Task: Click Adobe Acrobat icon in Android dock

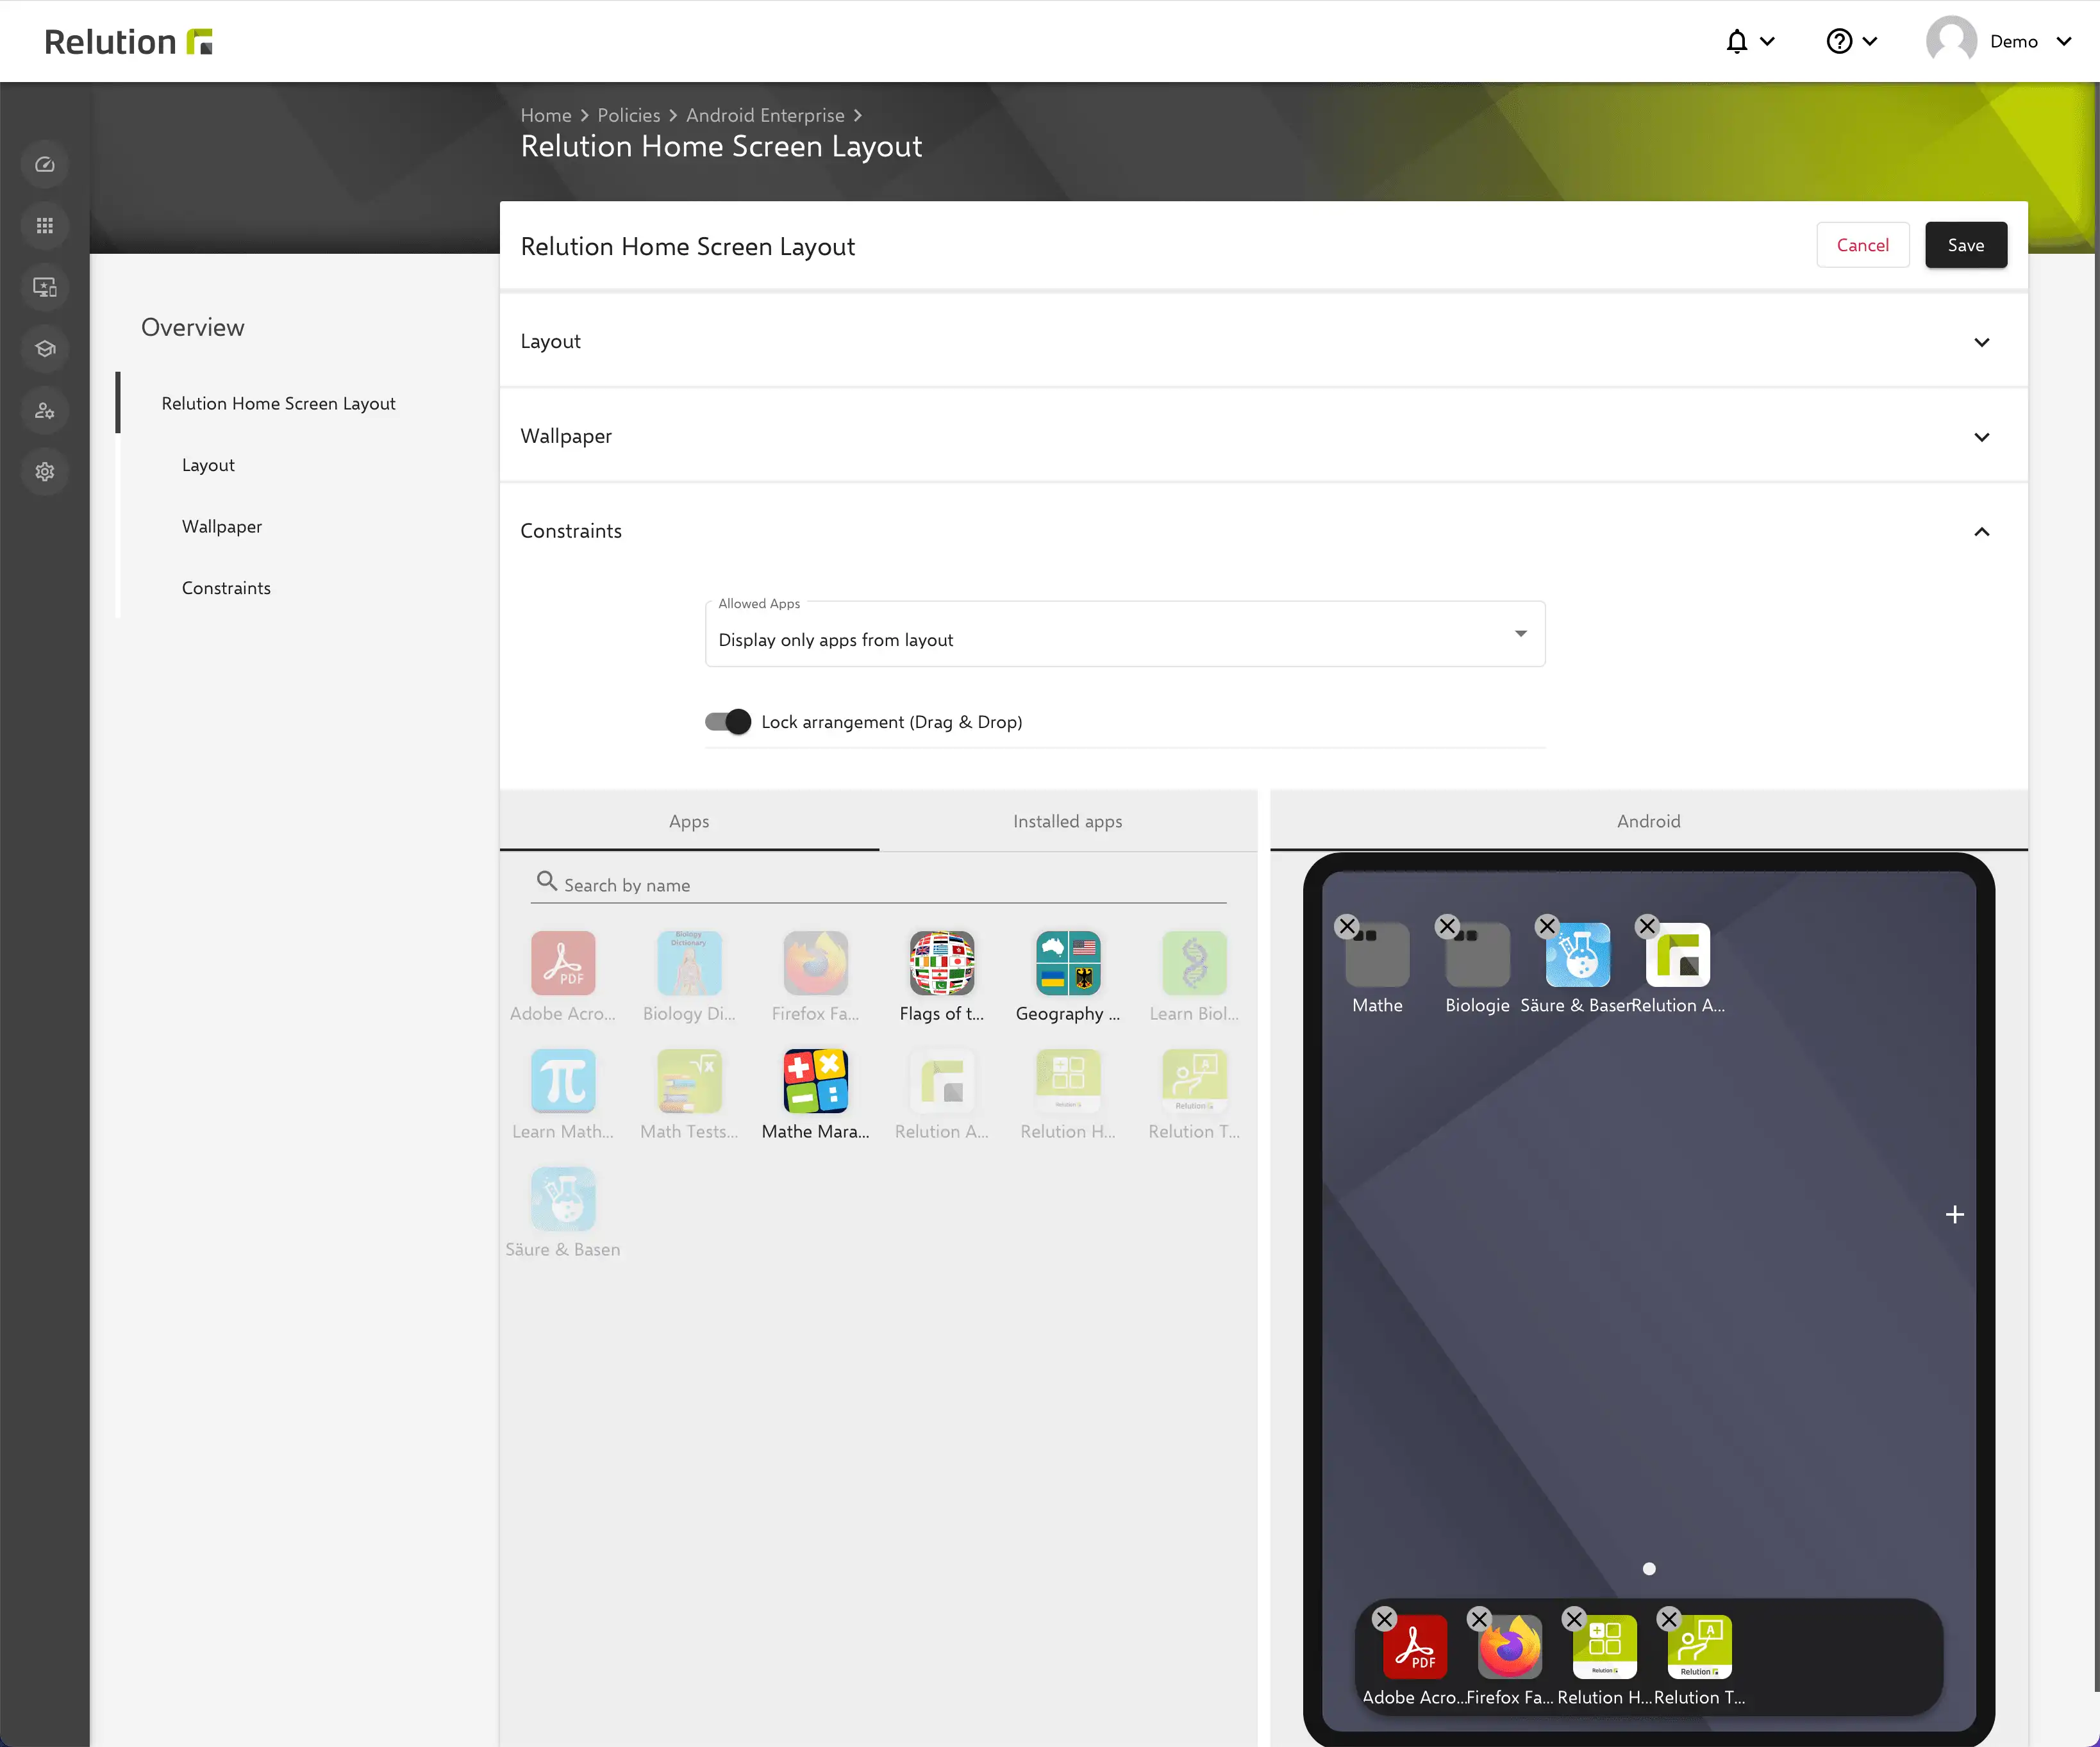Action: (x=1415, y=1646)
